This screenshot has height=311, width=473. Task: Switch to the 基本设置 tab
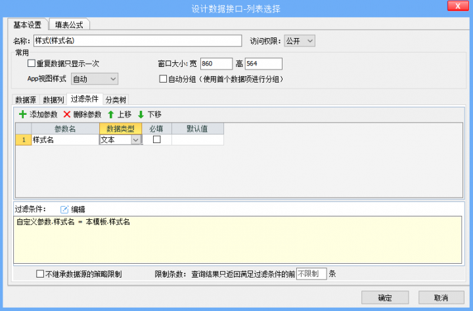tap(28, 25)
